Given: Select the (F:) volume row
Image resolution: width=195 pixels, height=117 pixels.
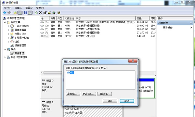Looking at the screenshot, I should pos(98,32).
